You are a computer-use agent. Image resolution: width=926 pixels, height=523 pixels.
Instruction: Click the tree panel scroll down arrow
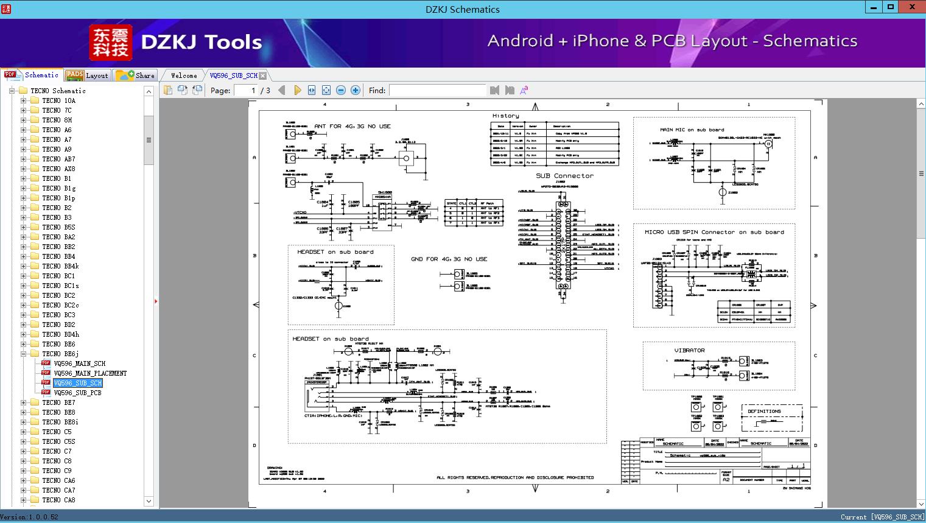149,501
